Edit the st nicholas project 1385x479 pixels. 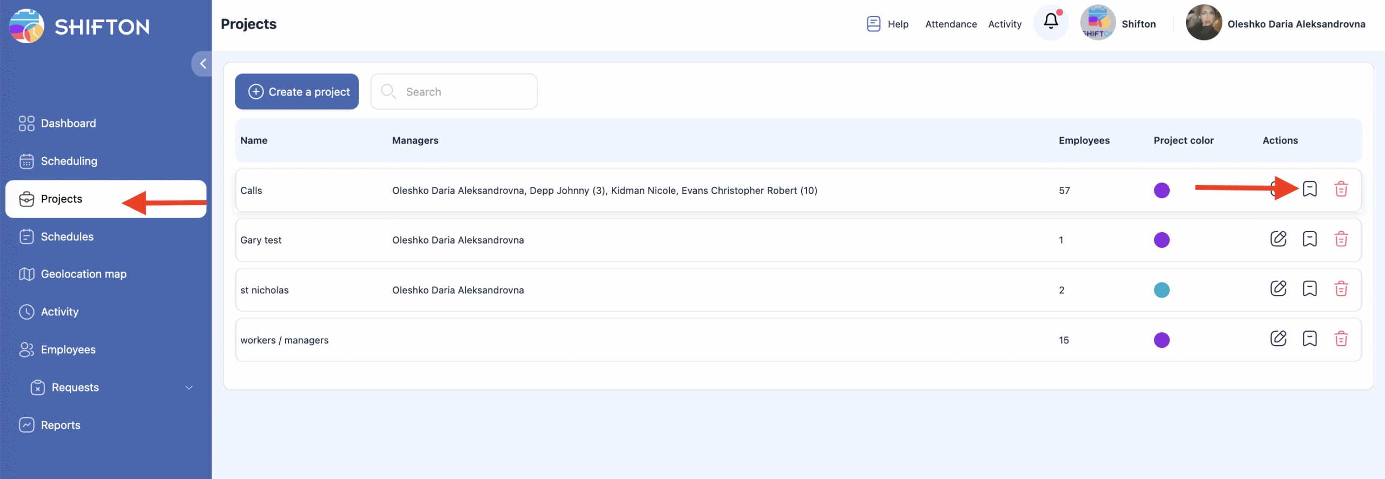(1278, 289)
